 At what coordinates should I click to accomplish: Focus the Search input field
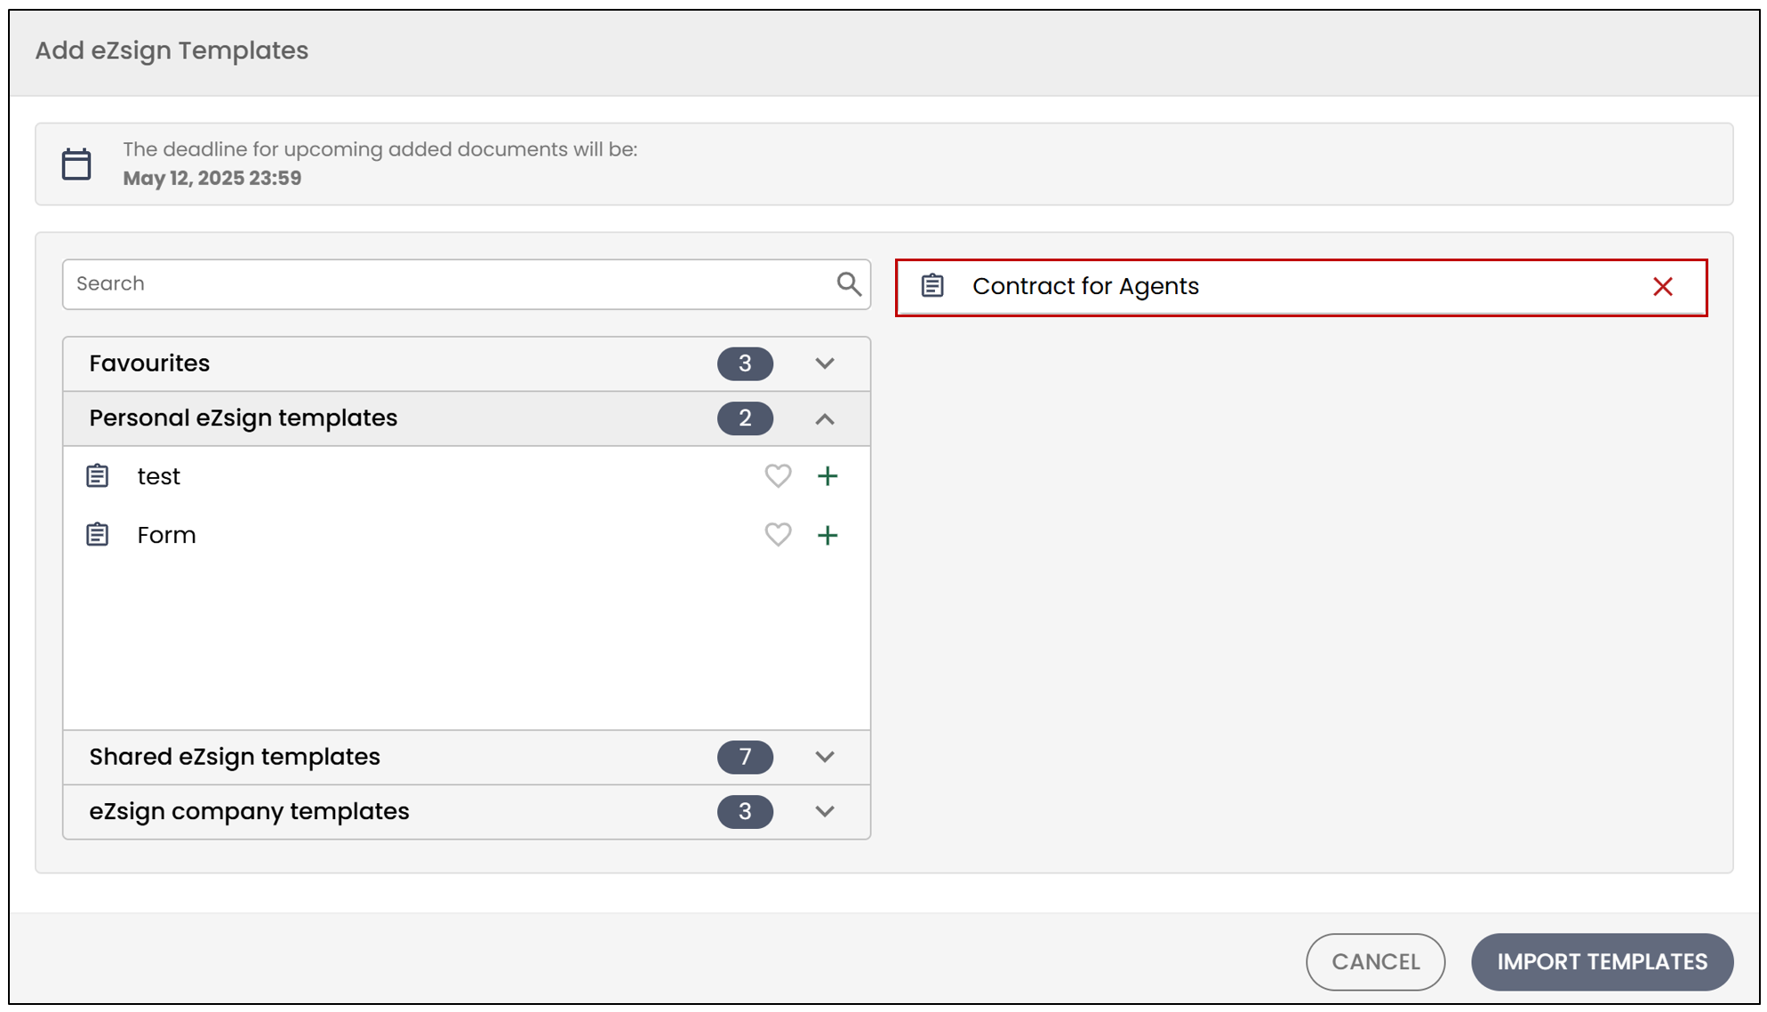coord(467,284)
